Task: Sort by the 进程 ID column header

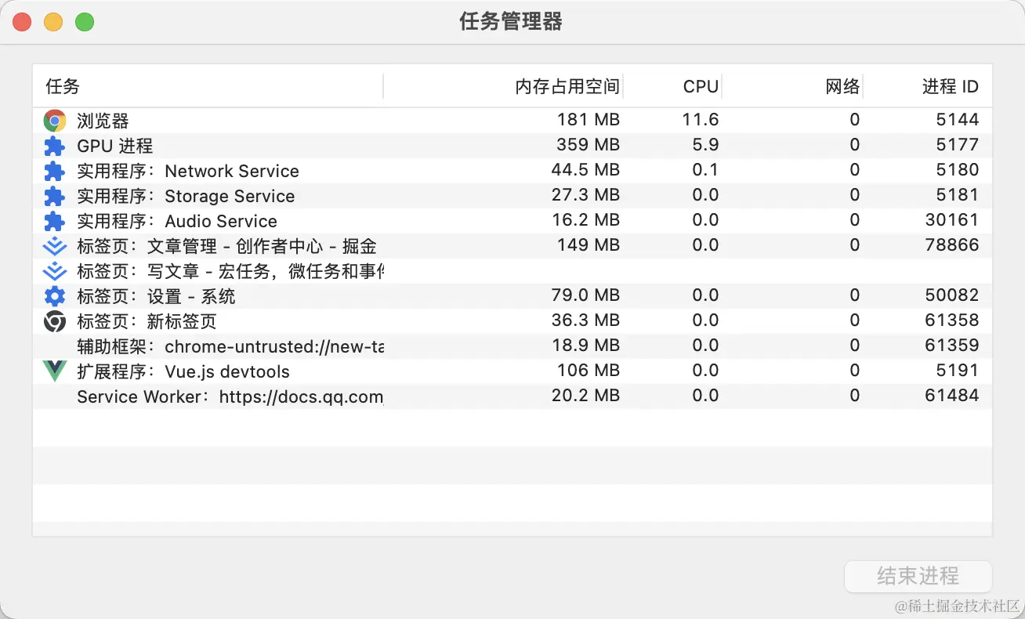Action: [950, 87]
